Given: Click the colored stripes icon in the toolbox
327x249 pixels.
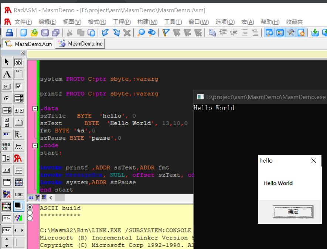Looking at the screenshot, I should click(x=18, y=218).
